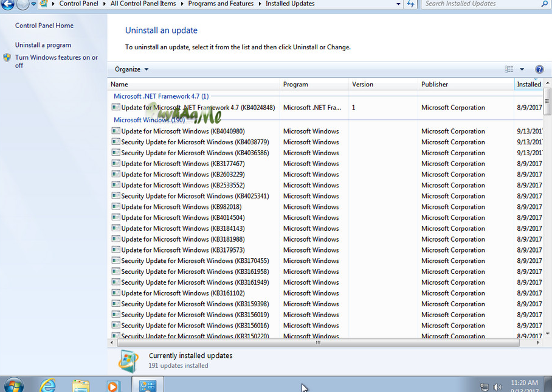
Task: Select Update for Microsoft Windows (KB3181988)
Action: (183, 239)
